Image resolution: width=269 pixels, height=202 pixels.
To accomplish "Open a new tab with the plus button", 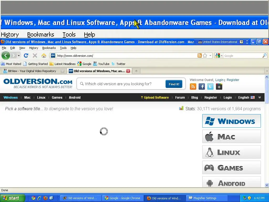I will coord(136,71).
